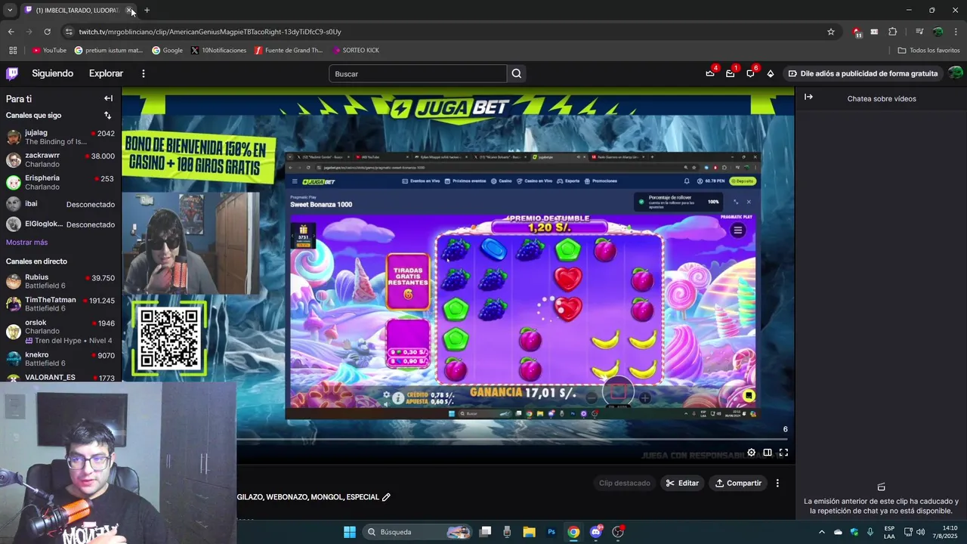Open volume control in system tray
The height and width of the screenshot is (544, 967).
coord(920,532)
